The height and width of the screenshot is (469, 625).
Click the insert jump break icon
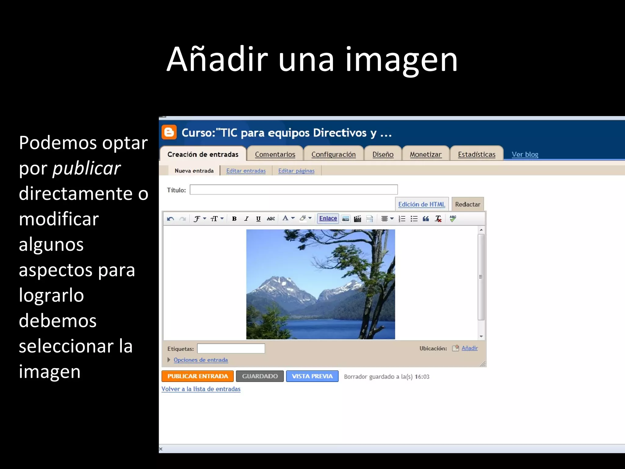370,219
